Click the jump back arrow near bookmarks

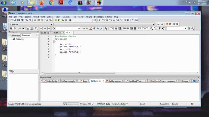pos(158,24)
